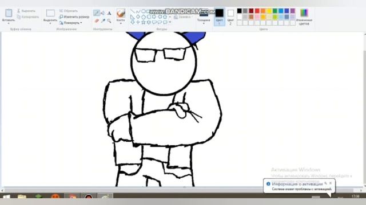Image resolution: width=366 pixels, height=205 pixels.
Task: Click the Brushes (Кисти) icon
Action: click(121, 14)
